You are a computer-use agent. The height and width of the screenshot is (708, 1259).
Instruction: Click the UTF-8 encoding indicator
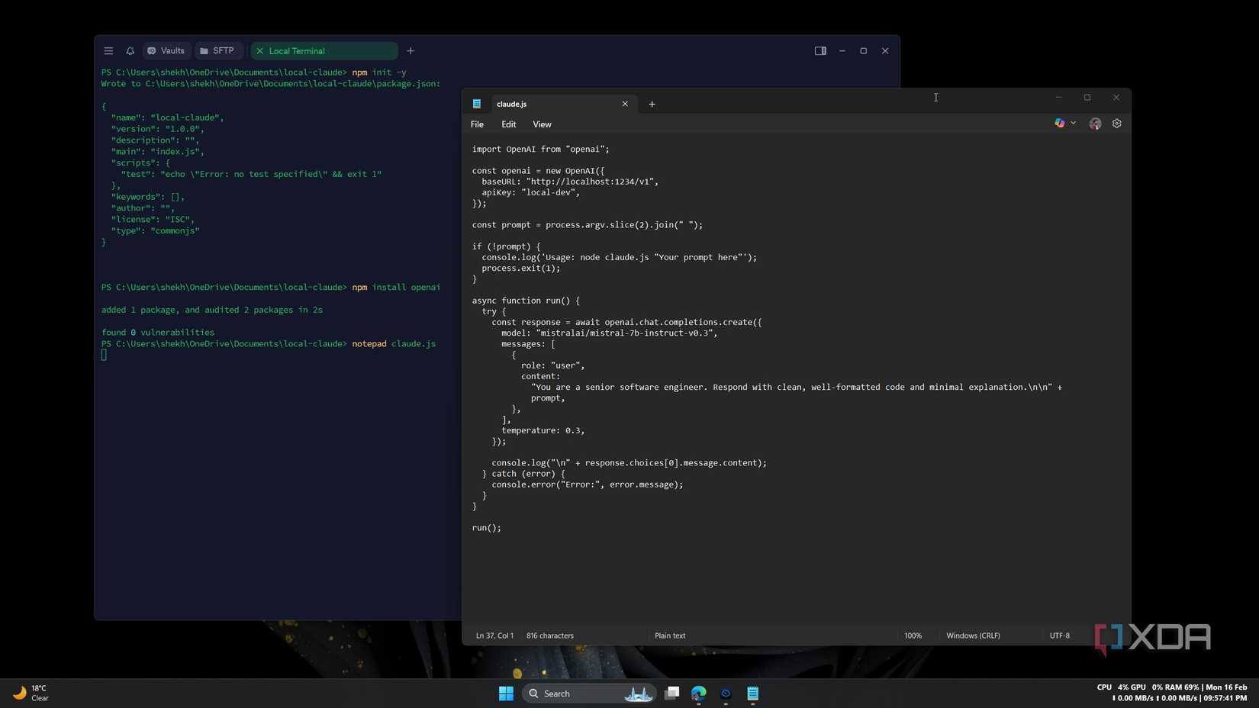[1060, 636]
